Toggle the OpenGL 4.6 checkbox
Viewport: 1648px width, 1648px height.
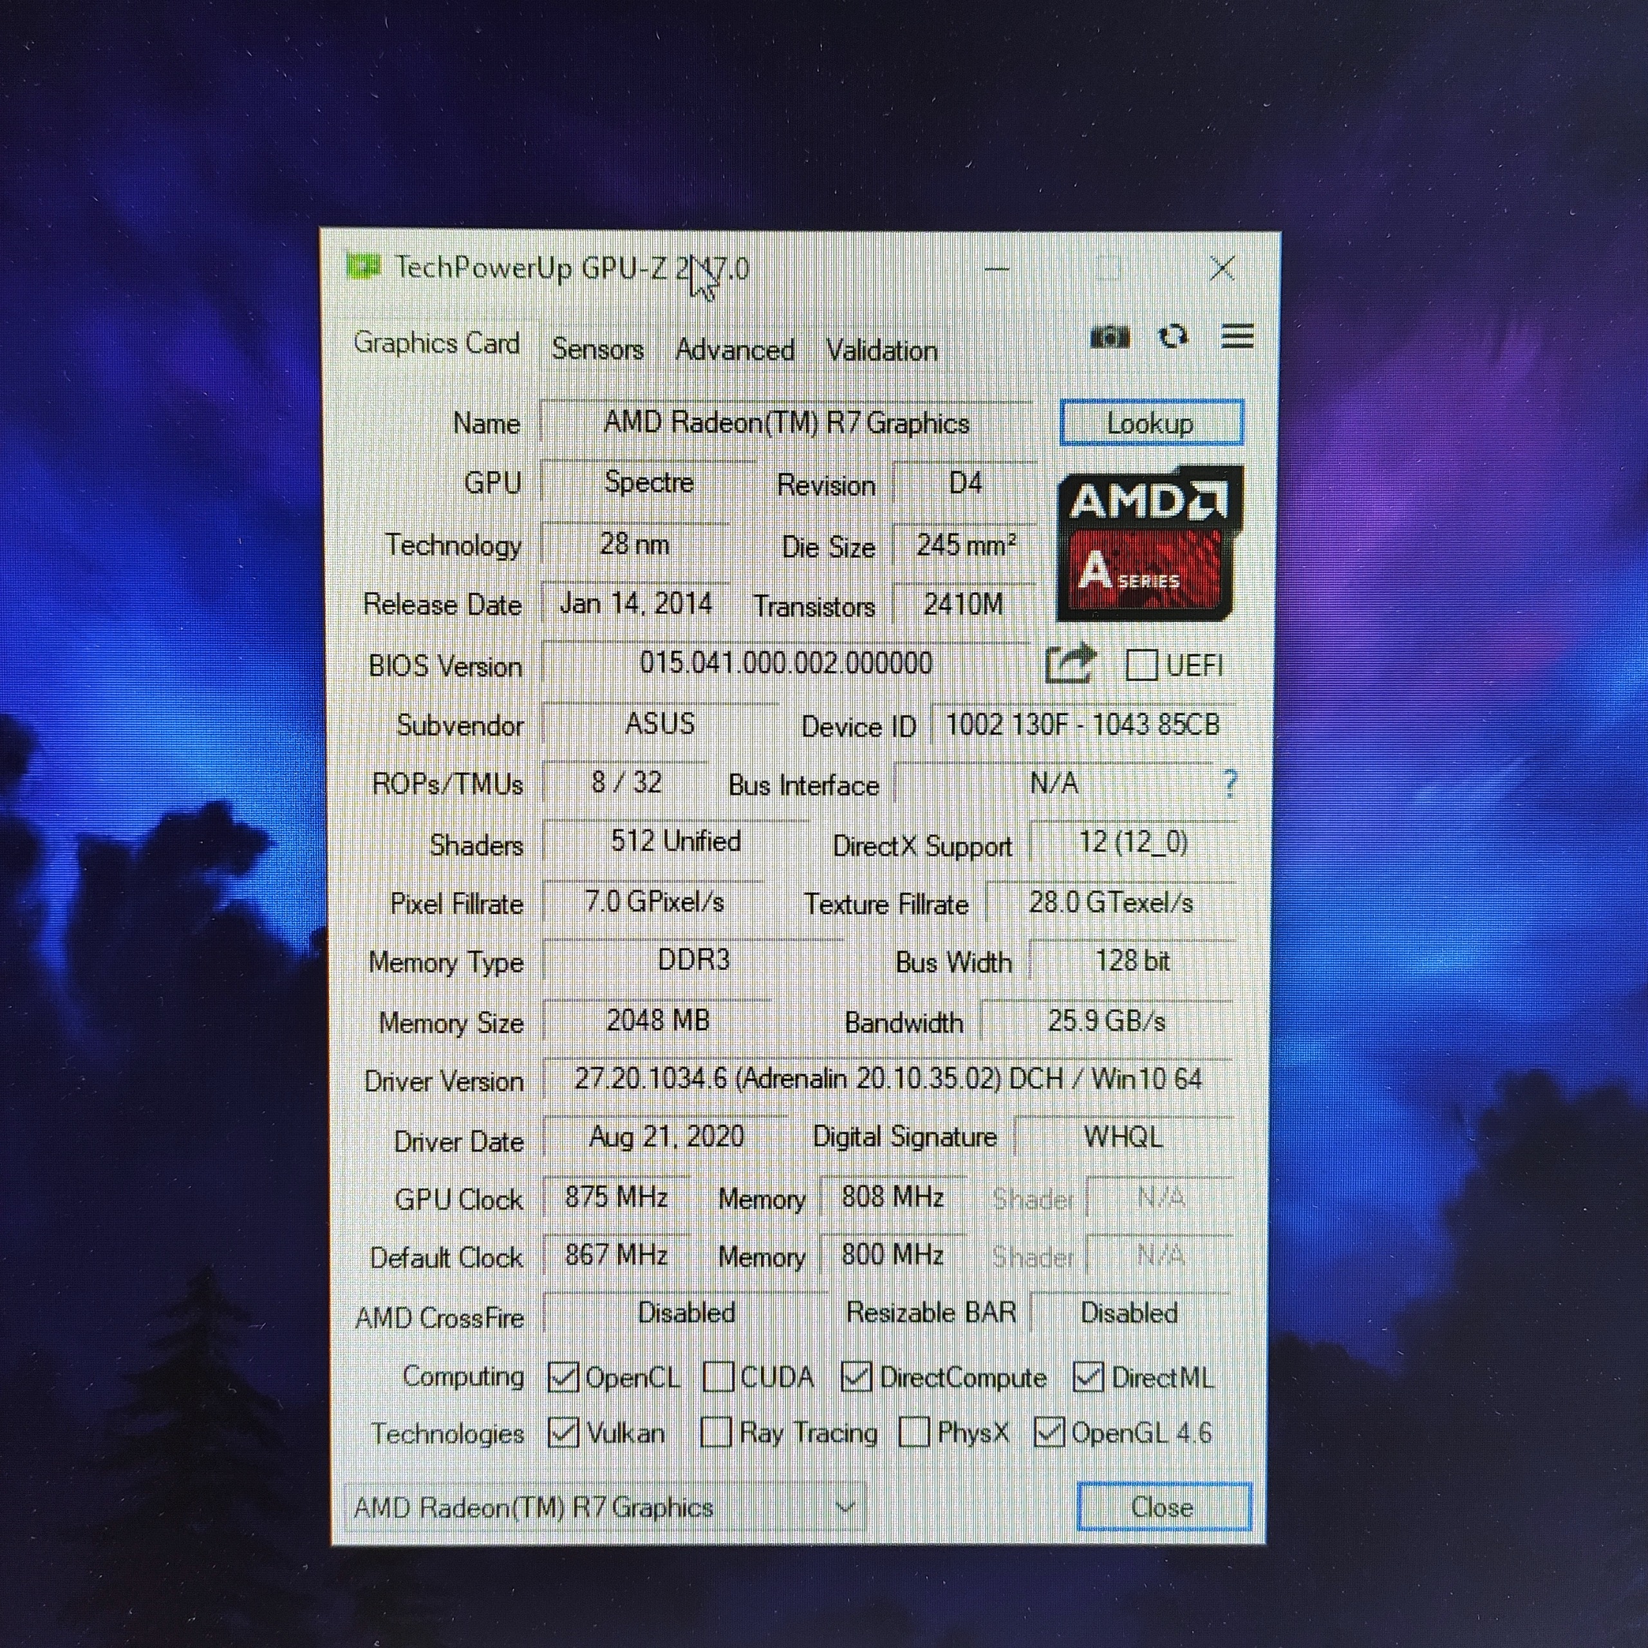coord(1048,1432)
